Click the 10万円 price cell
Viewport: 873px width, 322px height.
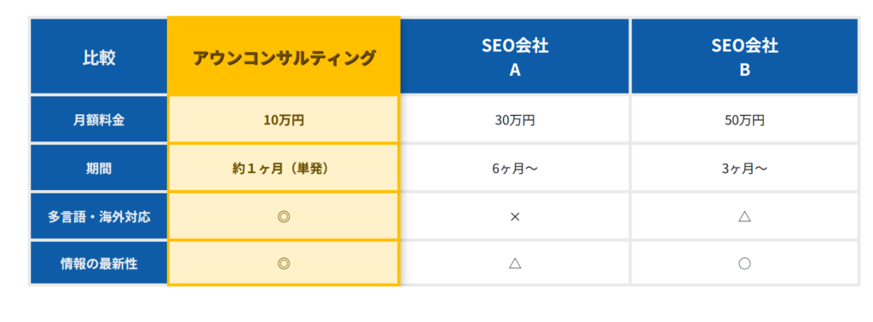click(x=283, y=119)
